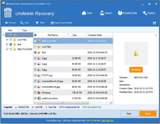Click the orange Save button
This screenshot has height=124, width=160.
click(148, 113)
